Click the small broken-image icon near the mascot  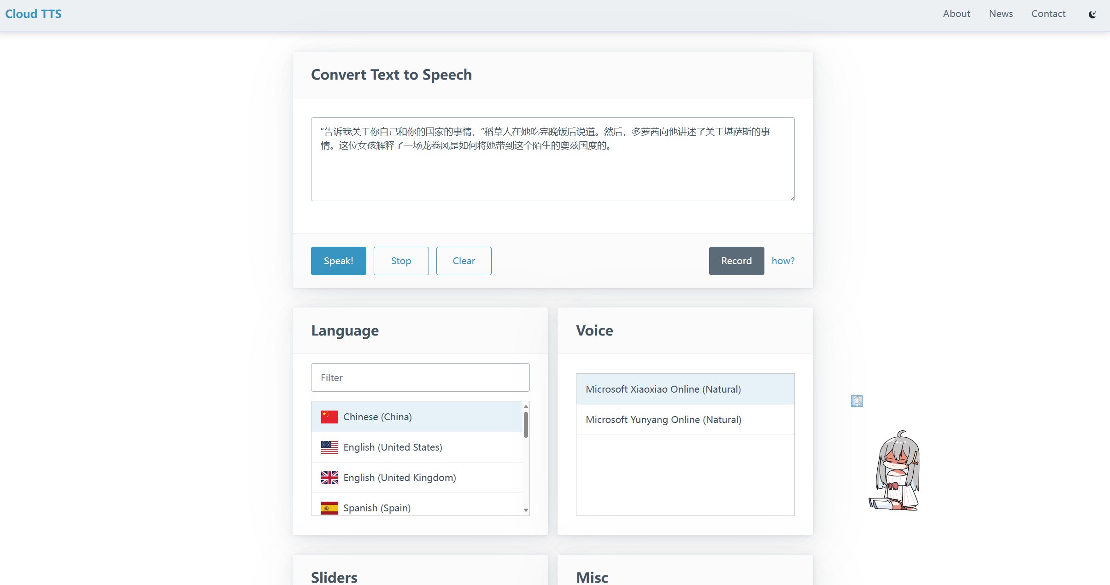click(x=856, y=401)
